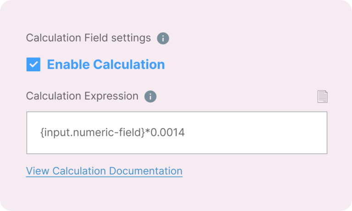Show the Calculation Field settings help tooltip
This screenshot has height=211, width=352.
pos(163,38)
